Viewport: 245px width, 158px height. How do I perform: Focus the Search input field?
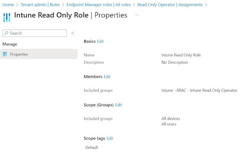point(35,33)
